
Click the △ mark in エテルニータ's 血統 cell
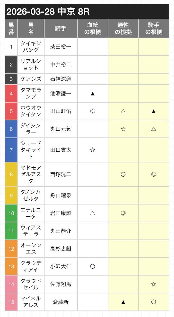pyautogui.click(x=92, y=213)
